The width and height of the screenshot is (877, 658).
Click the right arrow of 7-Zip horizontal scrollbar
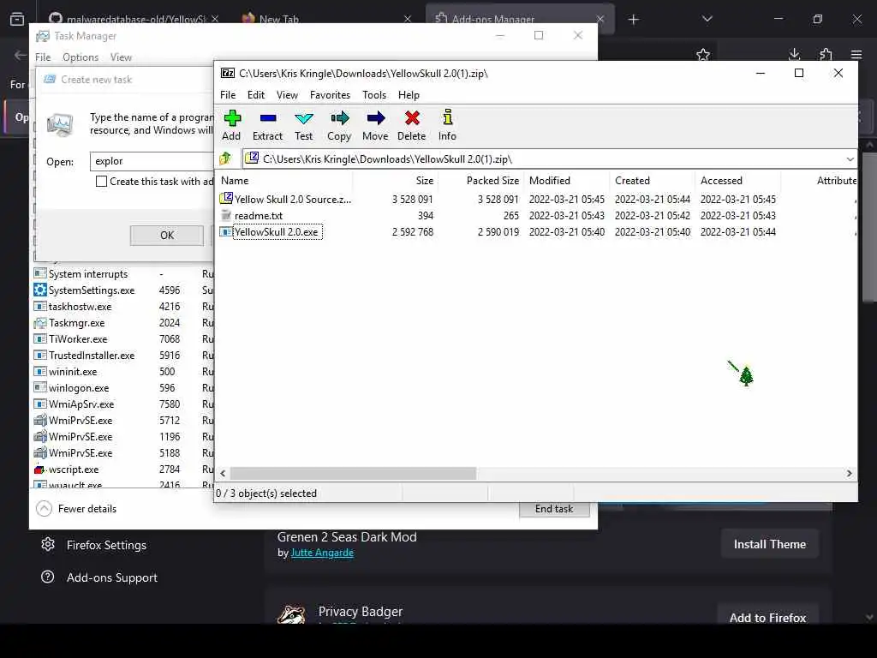click(850, 473)
